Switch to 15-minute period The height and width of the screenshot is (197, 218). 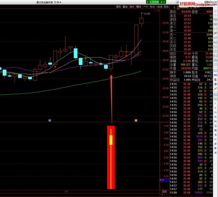coord(216,113)
